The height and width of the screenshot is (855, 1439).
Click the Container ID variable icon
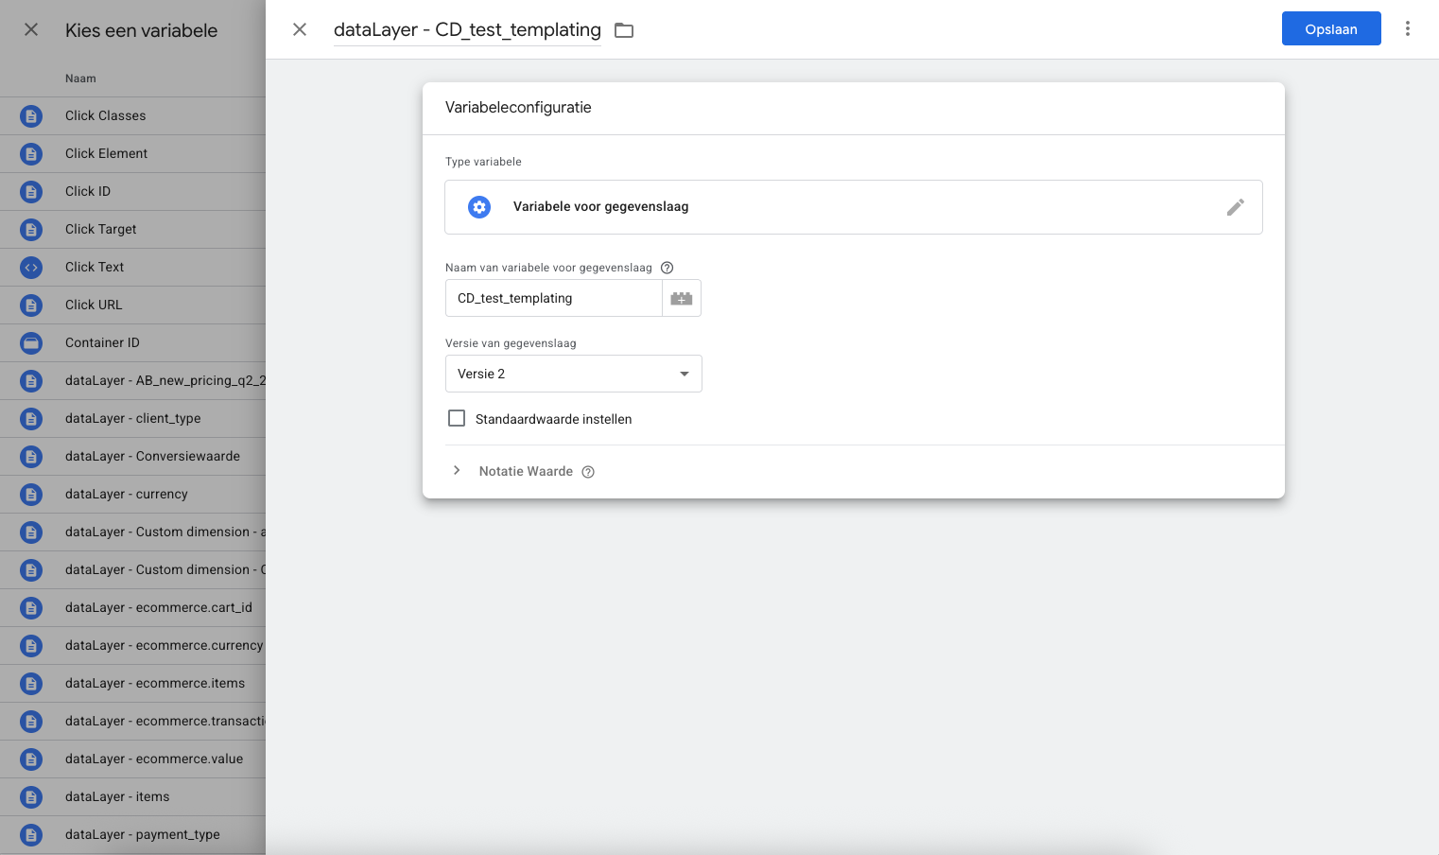(x=31, y=343)
